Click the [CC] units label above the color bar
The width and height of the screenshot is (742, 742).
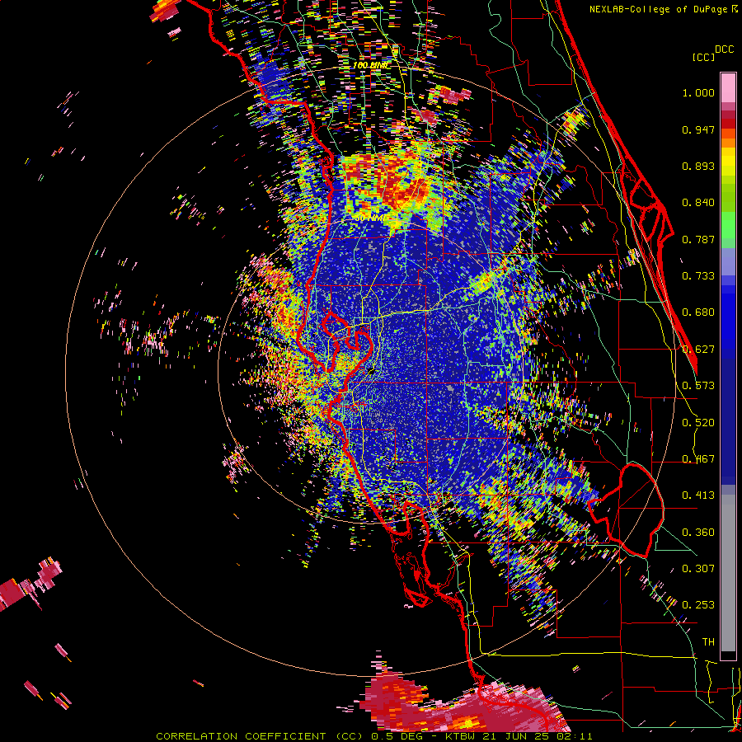pos(703,57)
